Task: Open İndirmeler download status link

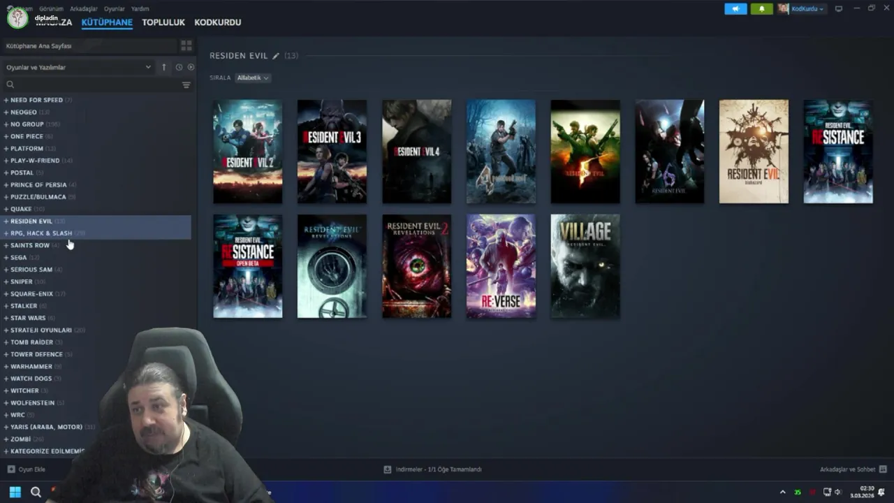Action: [439, 469]
